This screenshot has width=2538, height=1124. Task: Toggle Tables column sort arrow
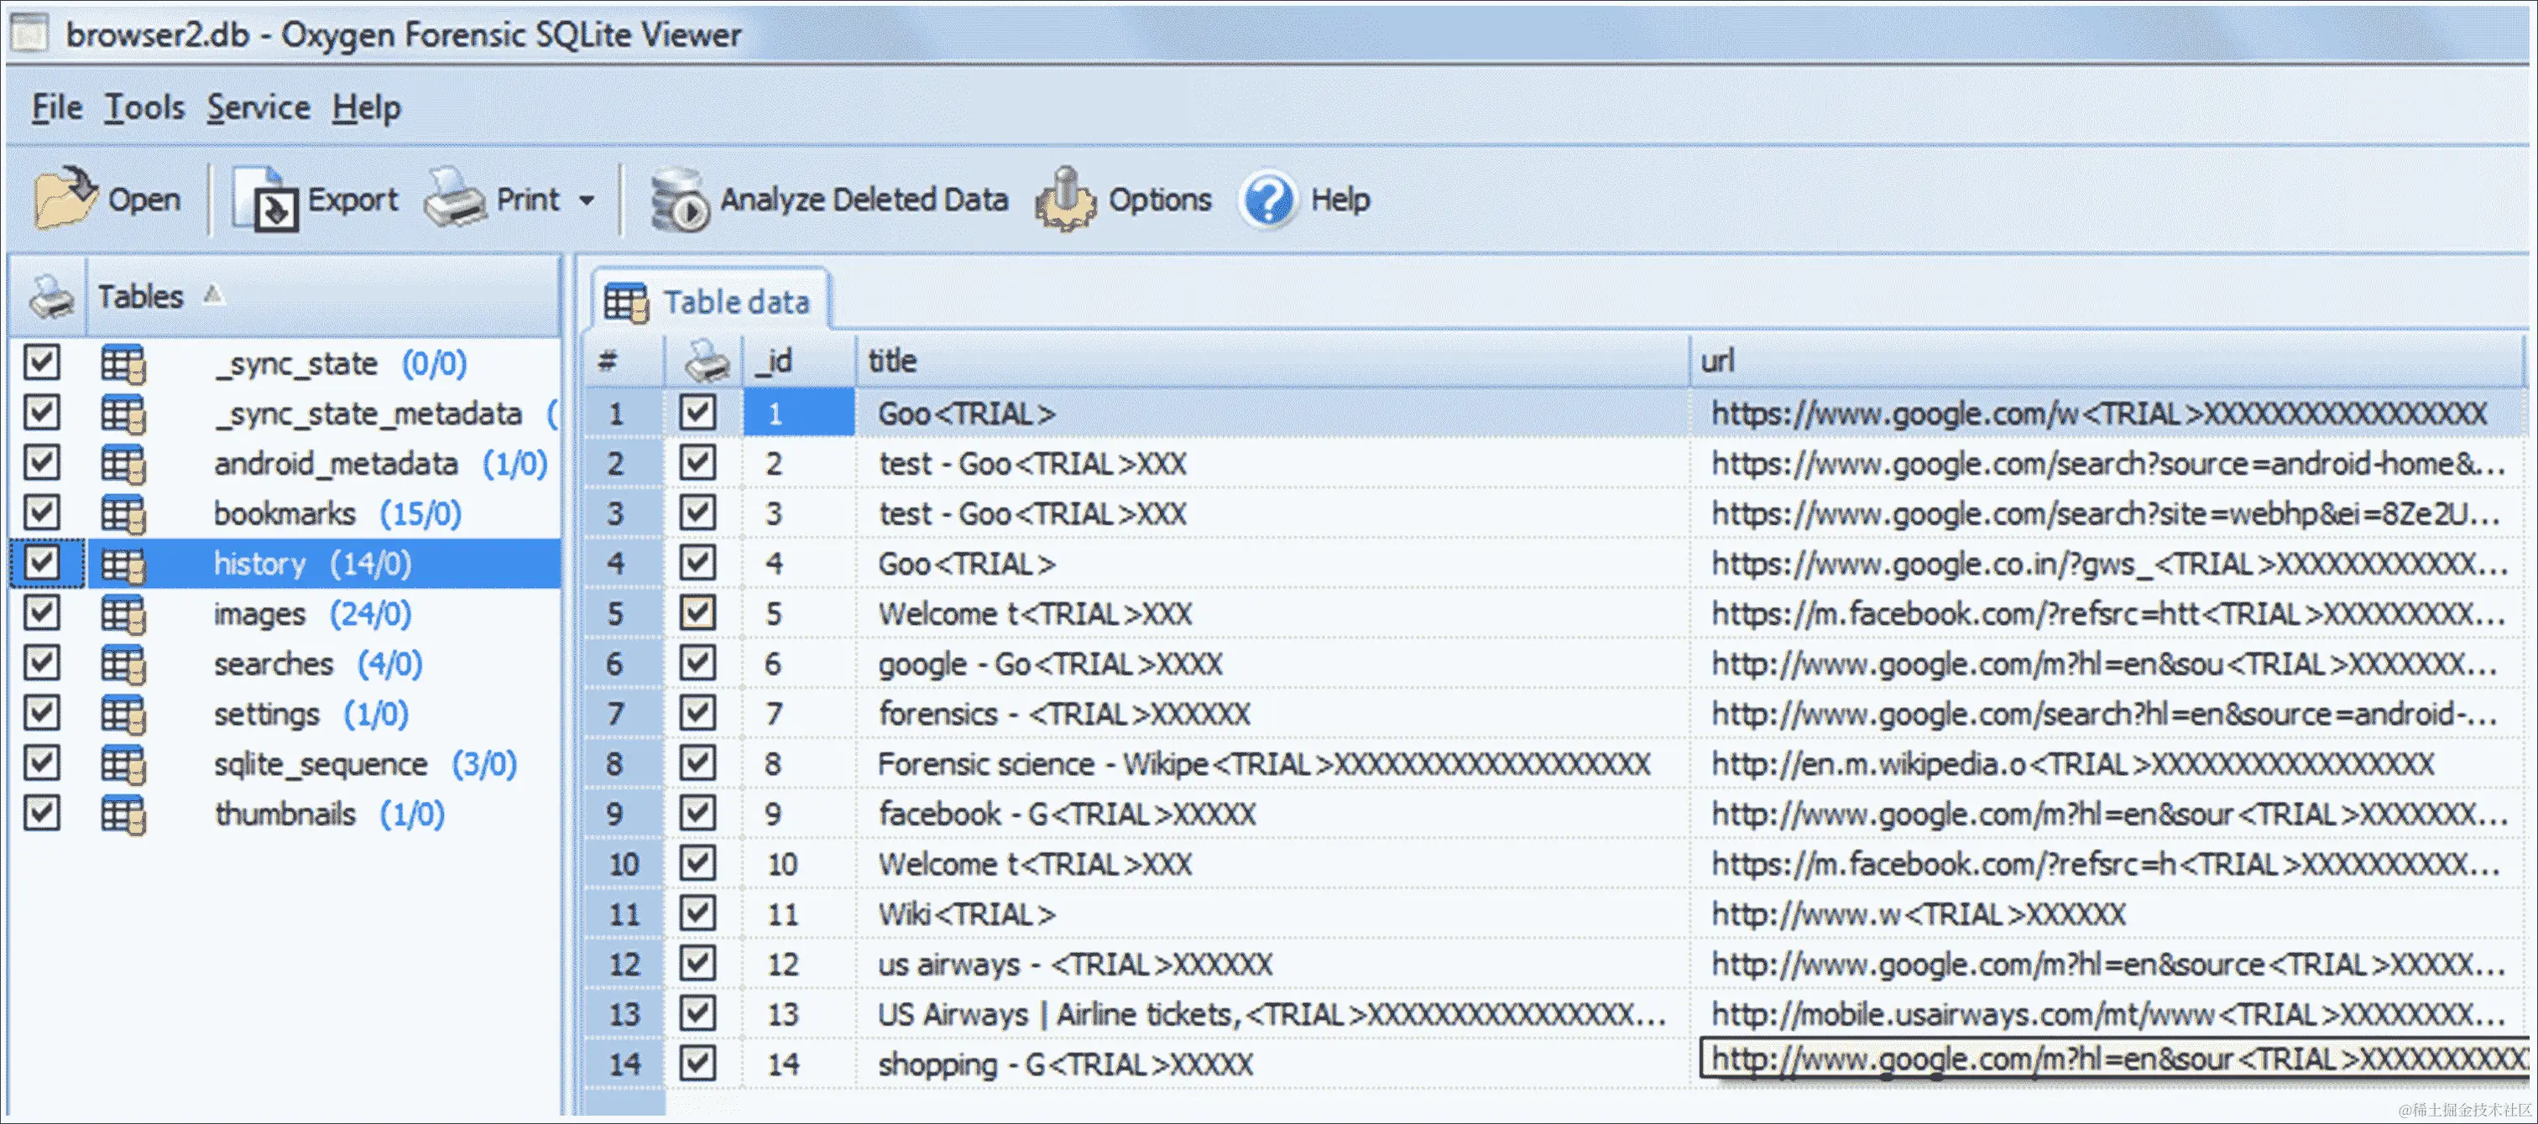[213, 294]
